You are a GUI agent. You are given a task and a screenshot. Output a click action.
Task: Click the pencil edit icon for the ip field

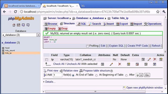(149, 59)
